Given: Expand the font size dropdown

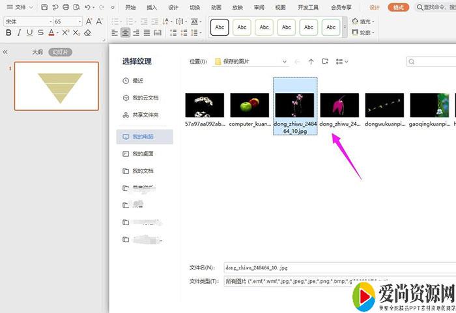Looking at the screenshot, I should [79, 21].
